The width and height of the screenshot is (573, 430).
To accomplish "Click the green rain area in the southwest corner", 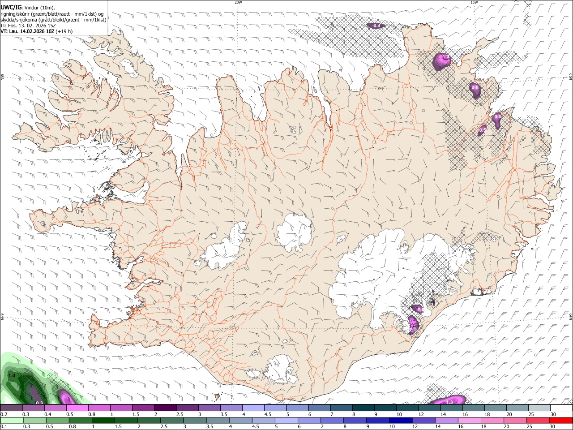I will tap(31, 381).
